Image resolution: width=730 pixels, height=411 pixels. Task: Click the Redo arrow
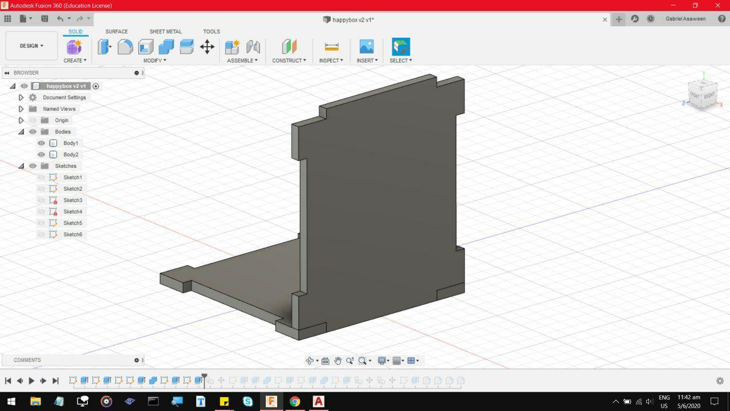point(80,19)
